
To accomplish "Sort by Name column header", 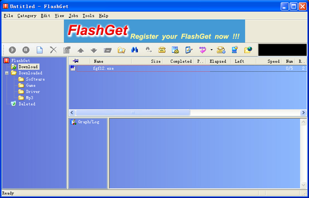I will click(x=111, y=61).
